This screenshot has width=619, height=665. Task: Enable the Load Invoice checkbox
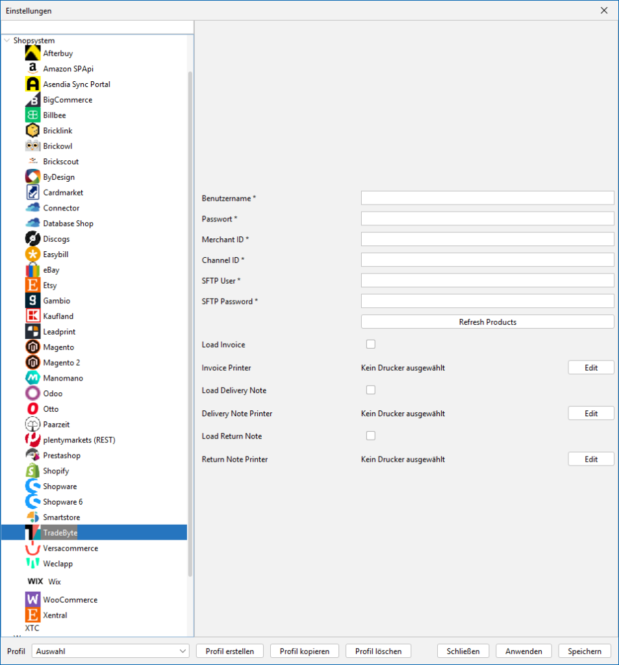pos(371,344)
